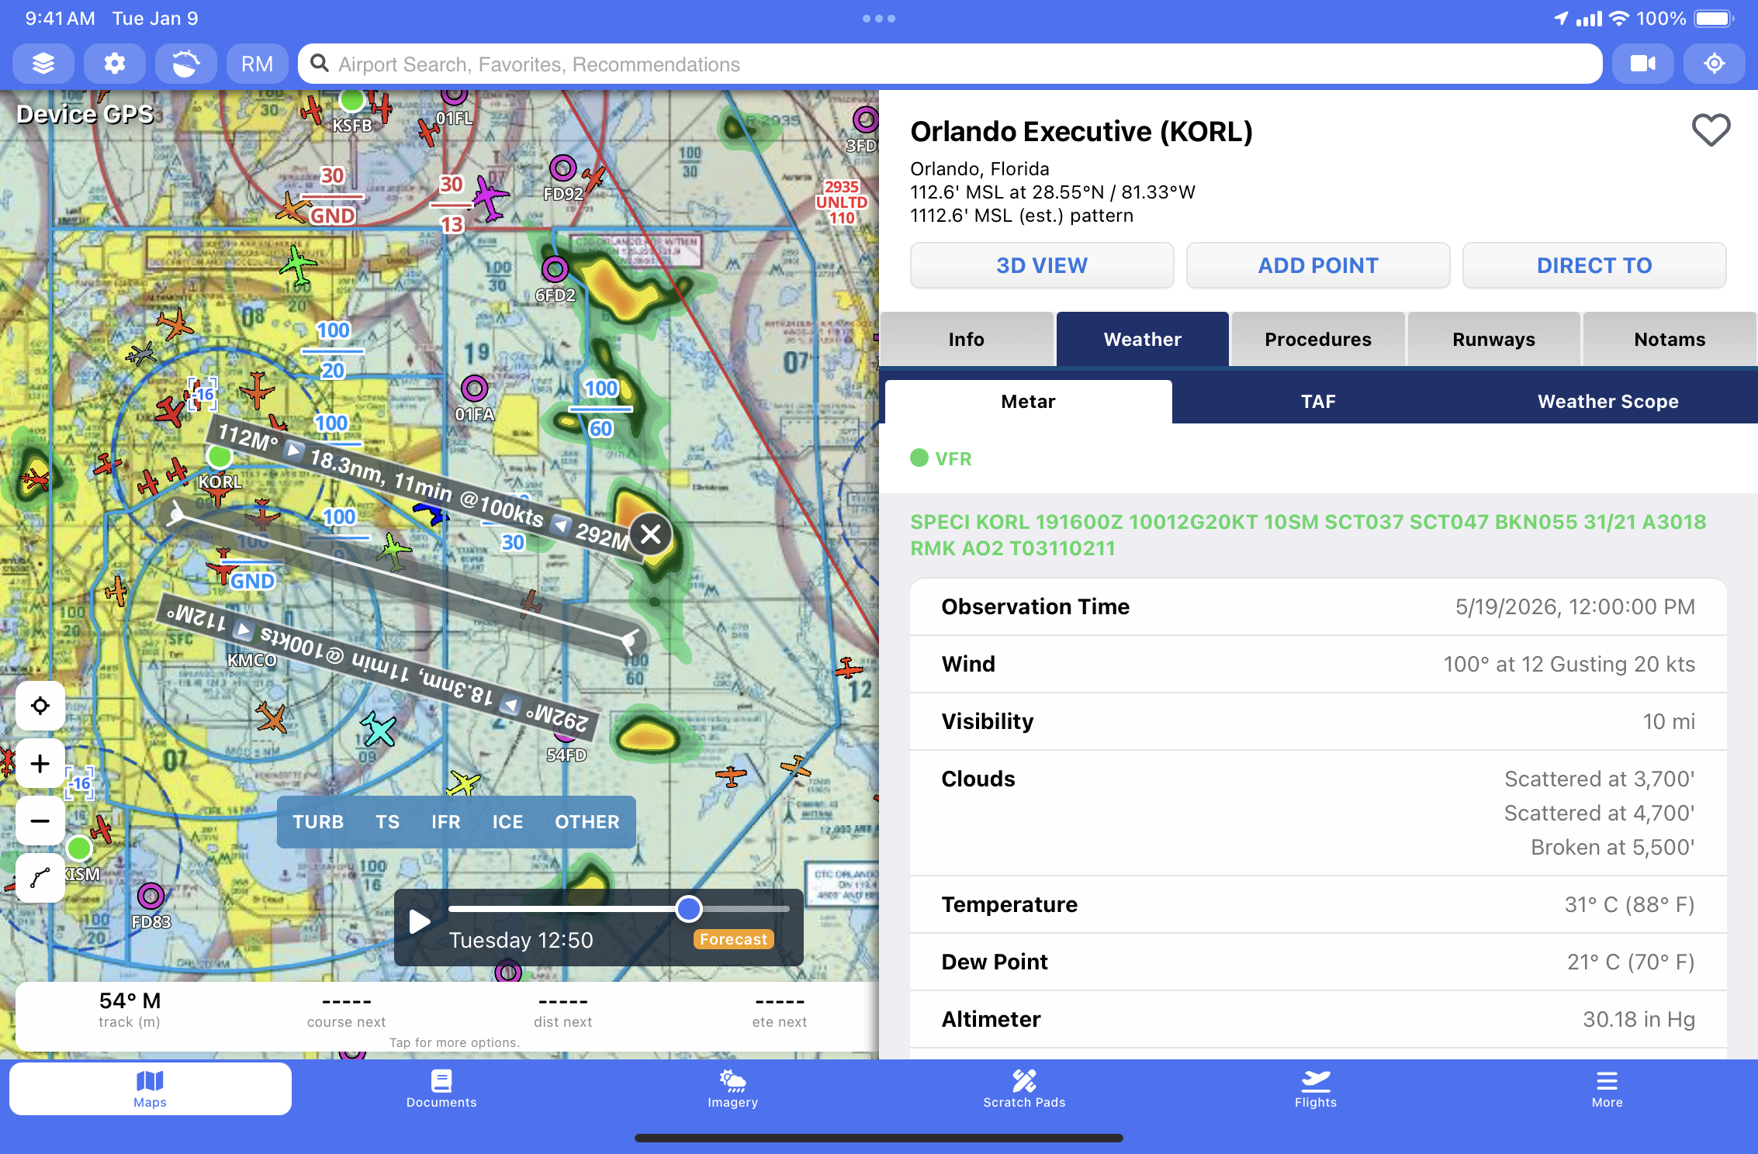Image resolution: width=1758 pixels, height=1154 pixels.
Task: Tap the raw SPECI KORL METAR text
Action: (x=1308, y=535)
